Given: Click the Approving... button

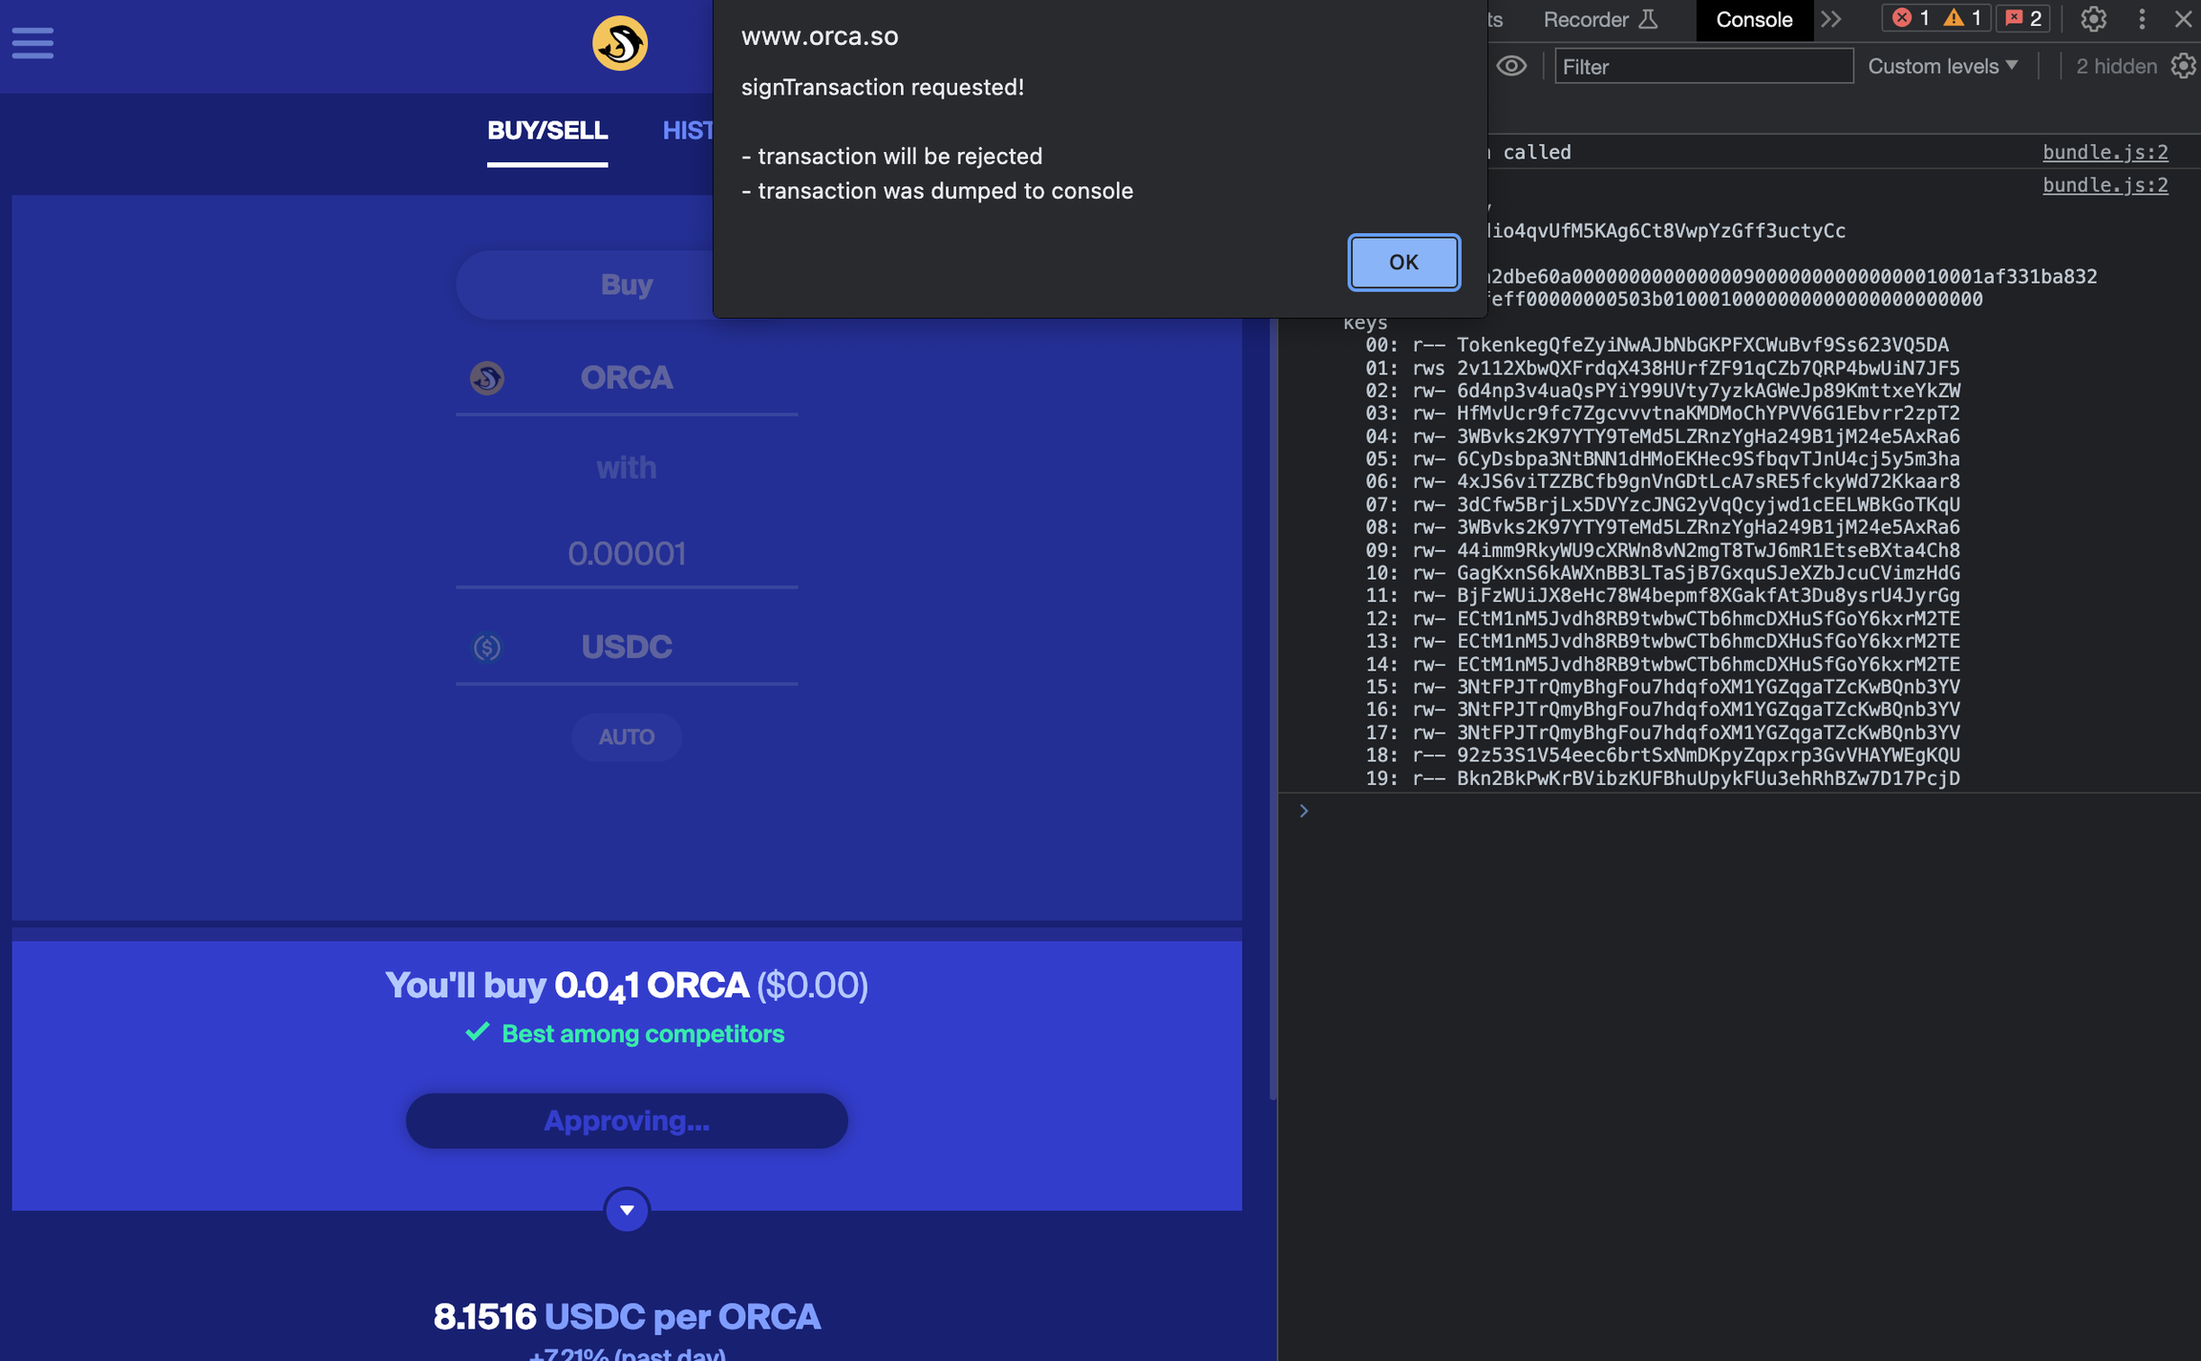Looking at the screenshot, I should pyautogui.click(x=627, y=1120).
